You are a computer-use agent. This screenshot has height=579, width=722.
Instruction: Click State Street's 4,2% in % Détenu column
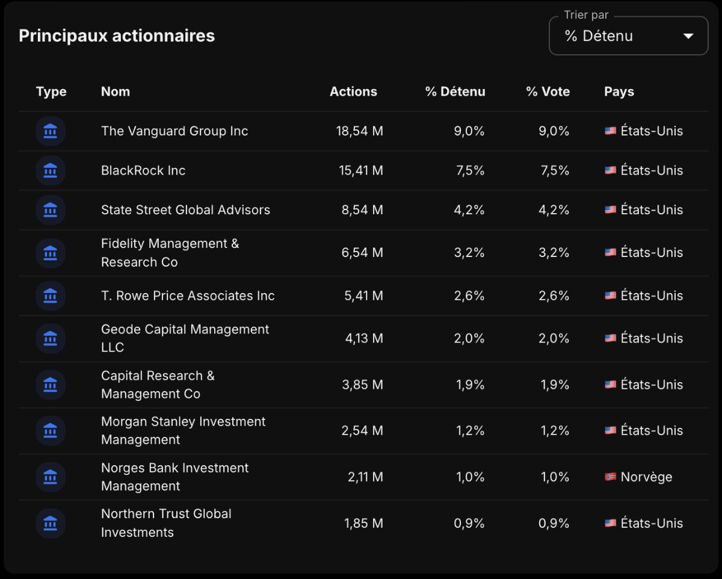[469, 210]
